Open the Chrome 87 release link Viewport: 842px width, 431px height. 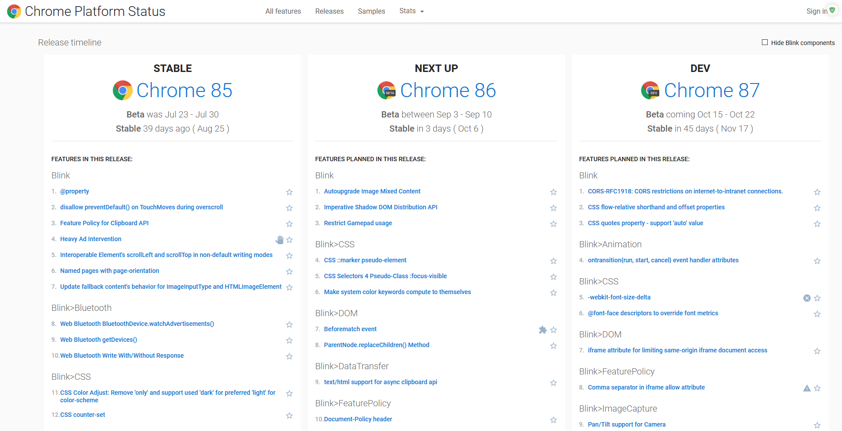pos(712,91)
